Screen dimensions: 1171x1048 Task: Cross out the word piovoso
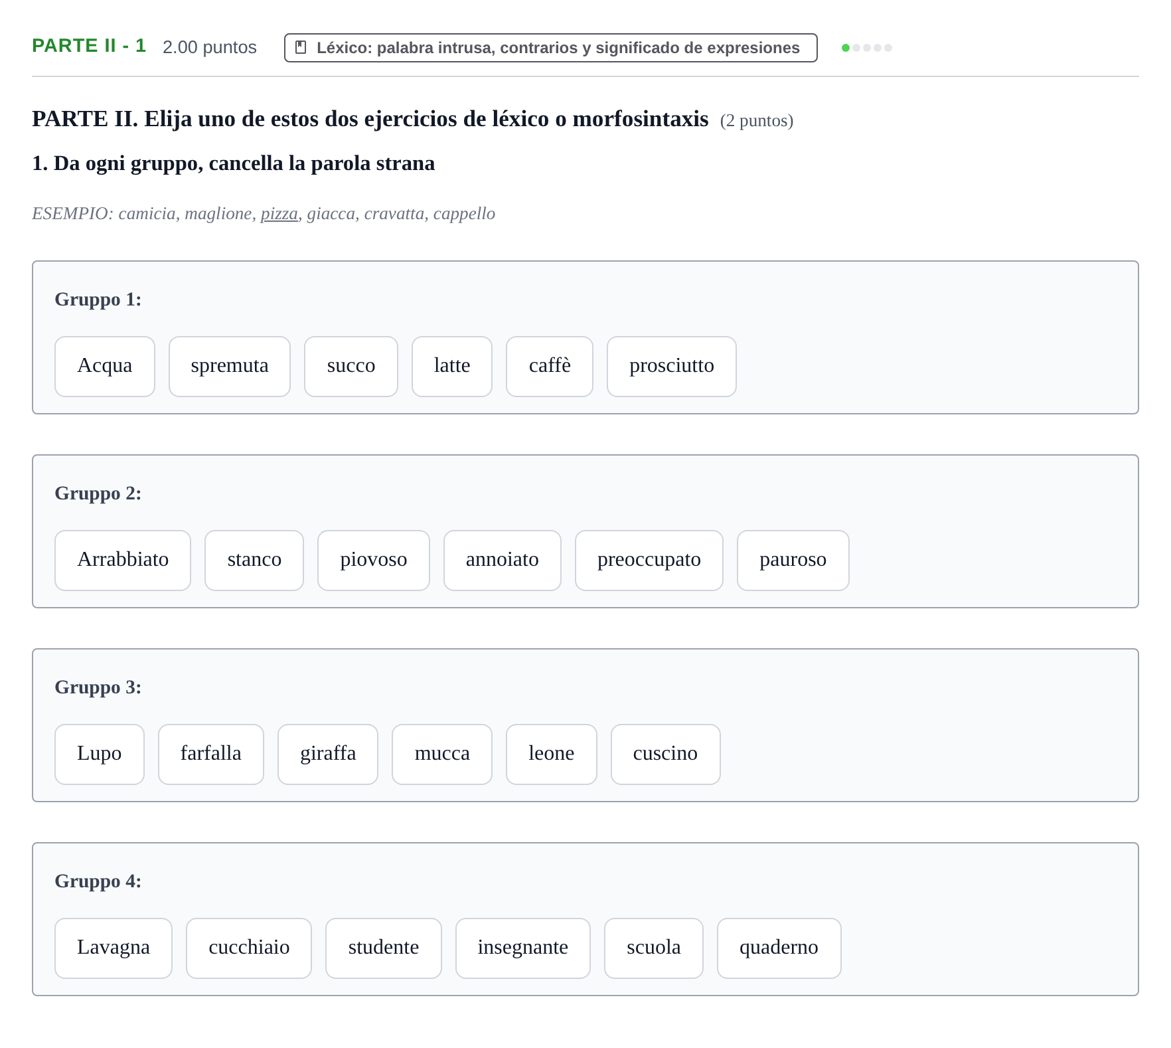click(374, 561)
